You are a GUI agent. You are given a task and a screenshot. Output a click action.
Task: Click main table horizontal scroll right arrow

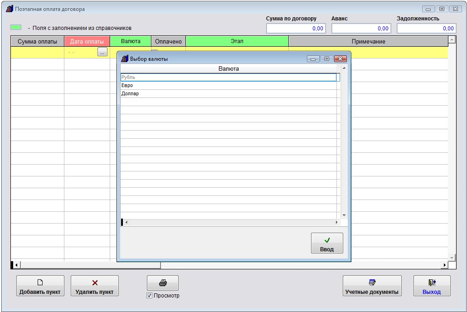point(445,265)
